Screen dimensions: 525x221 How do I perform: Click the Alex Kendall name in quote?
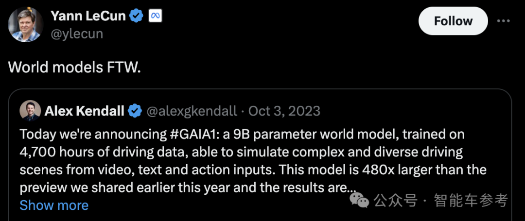click(85, 111)
